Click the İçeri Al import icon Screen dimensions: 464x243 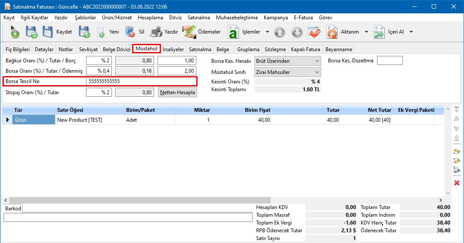379,32
